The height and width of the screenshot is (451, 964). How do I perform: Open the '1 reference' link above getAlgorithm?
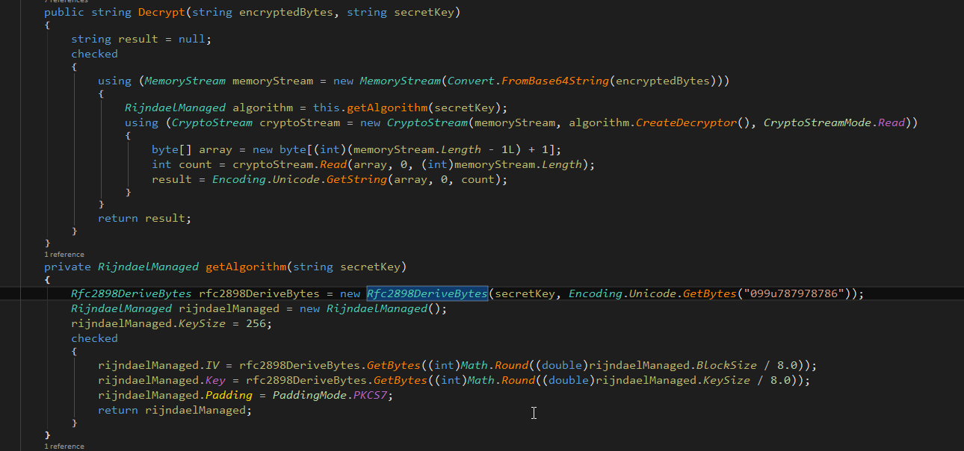pyautogui.click(x=64, y=255)
